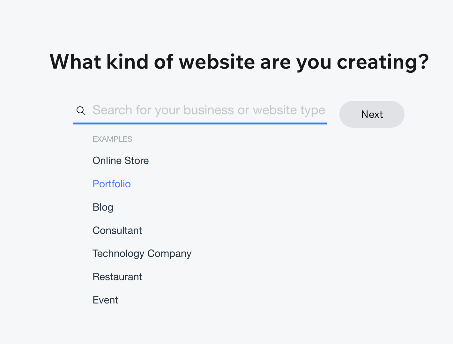The height and width of the screenshot is (344, 453).
Task: Select the Consultant website type
Action: click(x=117, y=230)
